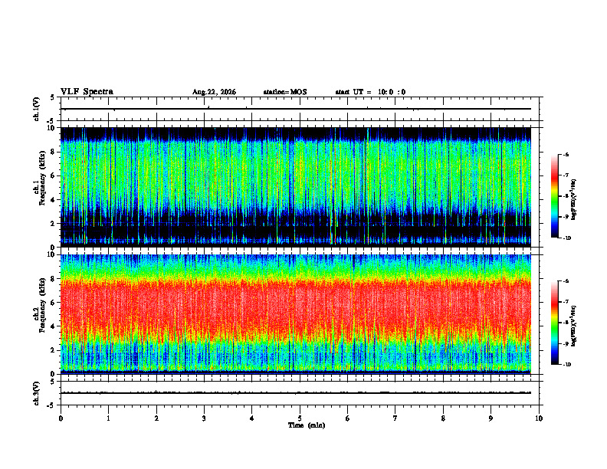
Task: Click the "-10" label on ch.1 color bar
Action: tap(567, 238)
